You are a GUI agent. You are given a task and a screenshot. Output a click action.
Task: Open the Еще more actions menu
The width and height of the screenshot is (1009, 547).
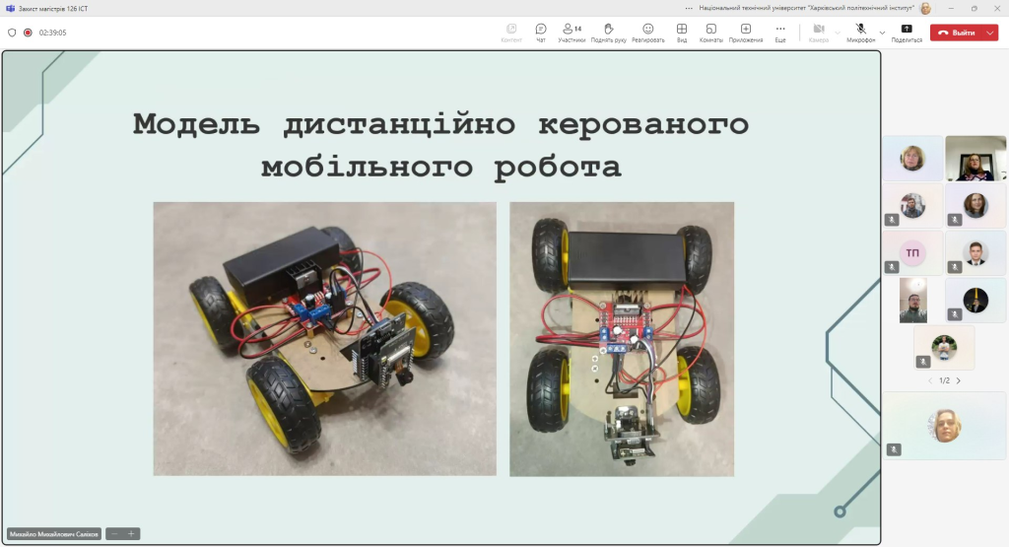pos(780,33)
